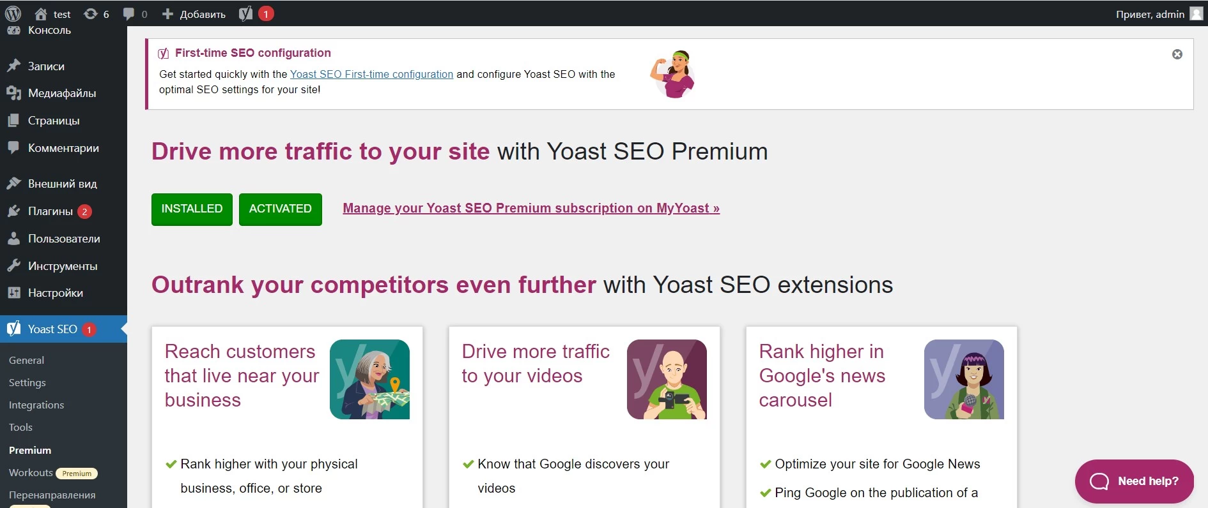1208x508 pixels.
Task: Click the Need help? chat button
Action: tap(1134, 481)
